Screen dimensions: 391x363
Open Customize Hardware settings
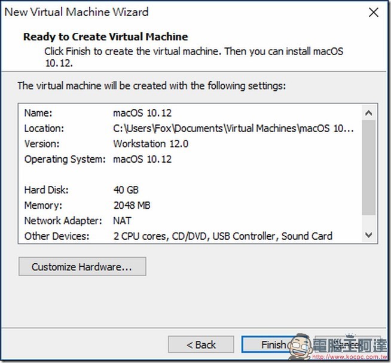pos(83,267)
